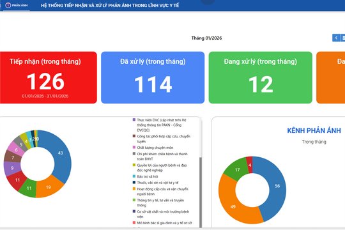Select cyan segment valued 3 in category donut

pos(30,139)
